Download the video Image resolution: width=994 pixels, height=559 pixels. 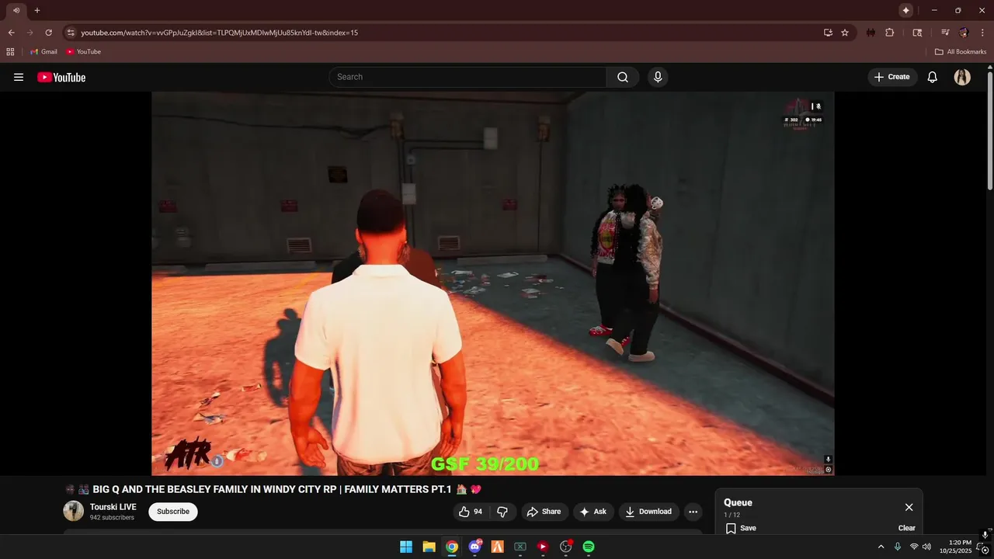(x=649, y=512)
